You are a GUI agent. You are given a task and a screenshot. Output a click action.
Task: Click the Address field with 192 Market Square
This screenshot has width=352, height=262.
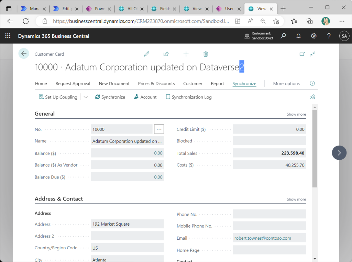[x=127, y=224]
